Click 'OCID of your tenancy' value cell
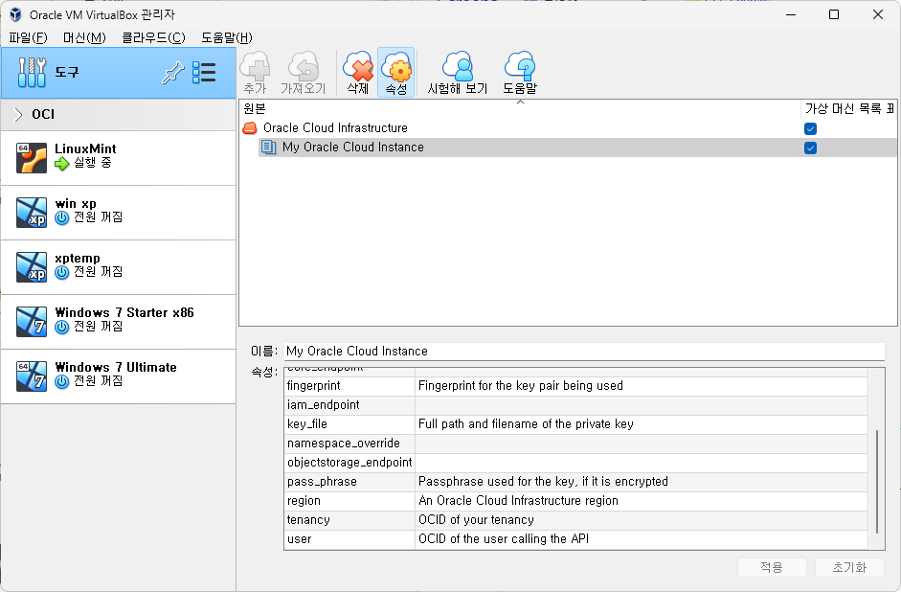Viewport: 901px width, 592px height. 642,520
